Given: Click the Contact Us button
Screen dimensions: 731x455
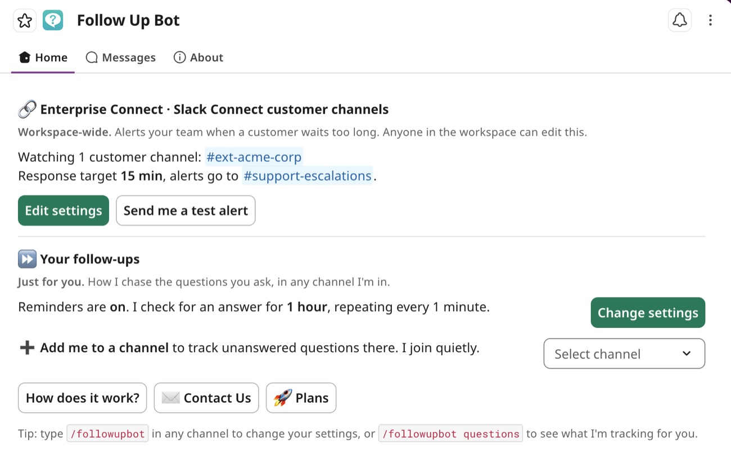Looking at the screenshot, I should (206, 398).
